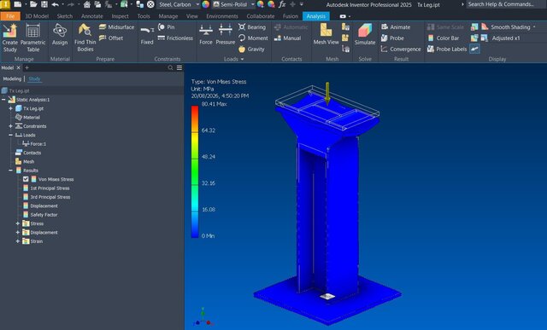Select the Offset tool
This screenshot has width=547, height=330.
point(111,38)
